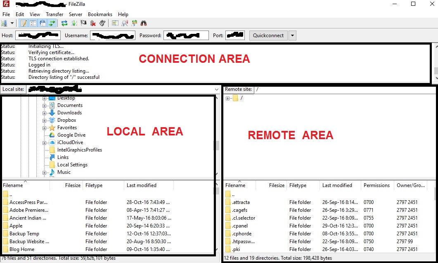Expand the remote root "/" node
This screenshot has height=263, width=438.
pyautogui.click(x=227, y=98)
